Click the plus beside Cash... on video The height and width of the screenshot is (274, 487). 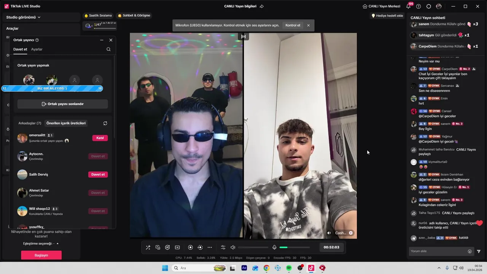[351, 233]
